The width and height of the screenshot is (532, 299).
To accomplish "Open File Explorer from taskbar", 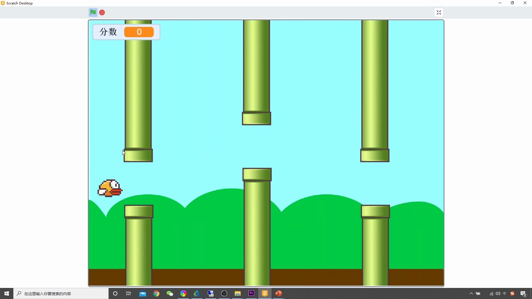I will pyautogui.click(x=238, y=293).
